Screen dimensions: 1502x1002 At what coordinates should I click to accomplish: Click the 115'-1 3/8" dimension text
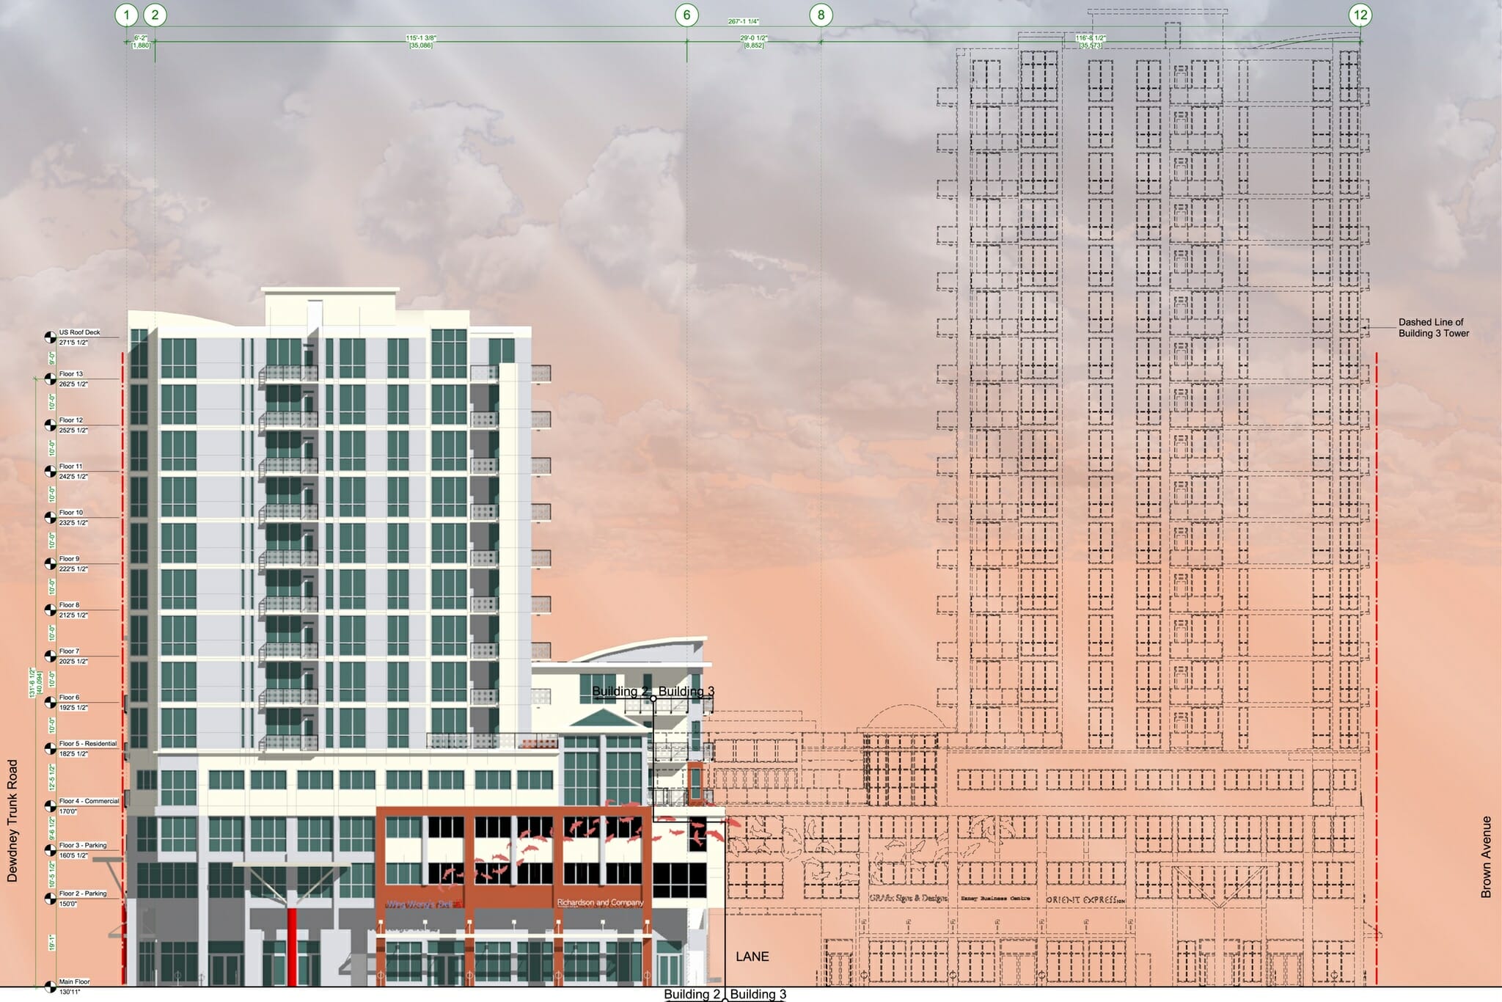(421, 38)
